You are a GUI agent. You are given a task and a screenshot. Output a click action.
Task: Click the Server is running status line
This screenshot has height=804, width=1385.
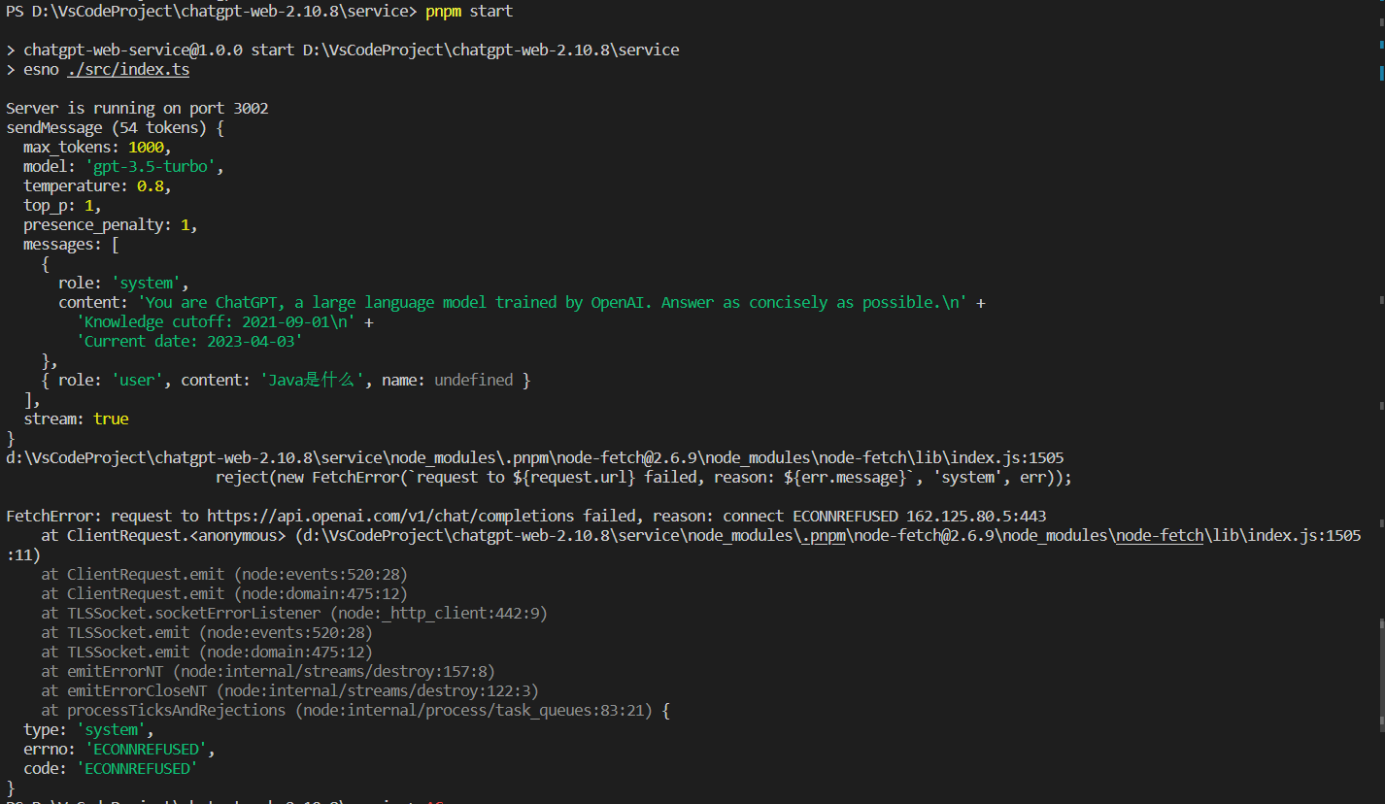click(x=136, y=108)
